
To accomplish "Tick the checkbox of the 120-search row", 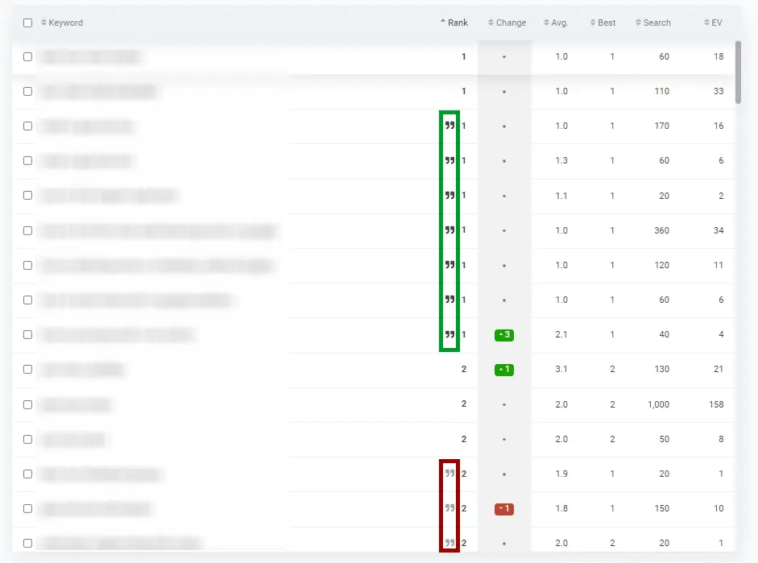I will [x=28, y=265].
